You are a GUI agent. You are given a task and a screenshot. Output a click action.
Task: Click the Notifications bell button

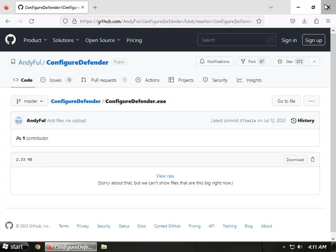tap(214, 61)
